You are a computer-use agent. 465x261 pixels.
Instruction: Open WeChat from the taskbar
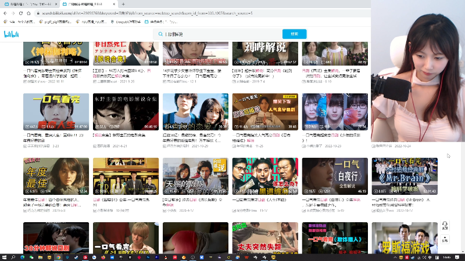pos(31,258)
